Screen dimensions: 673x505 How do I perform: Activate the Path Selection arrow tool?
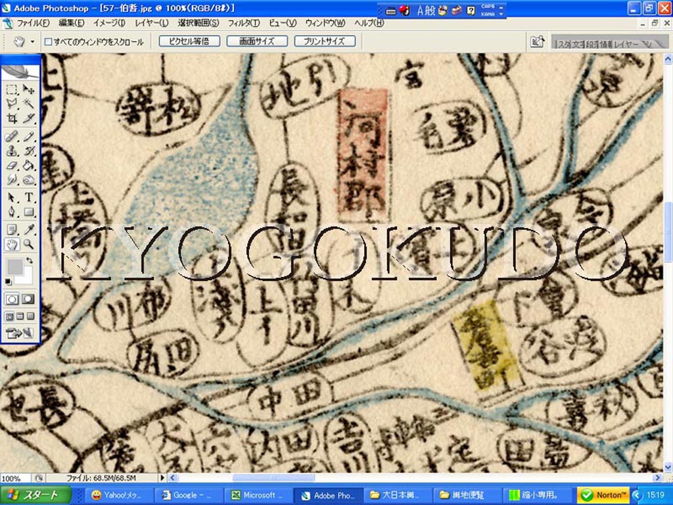pos(12,197)
